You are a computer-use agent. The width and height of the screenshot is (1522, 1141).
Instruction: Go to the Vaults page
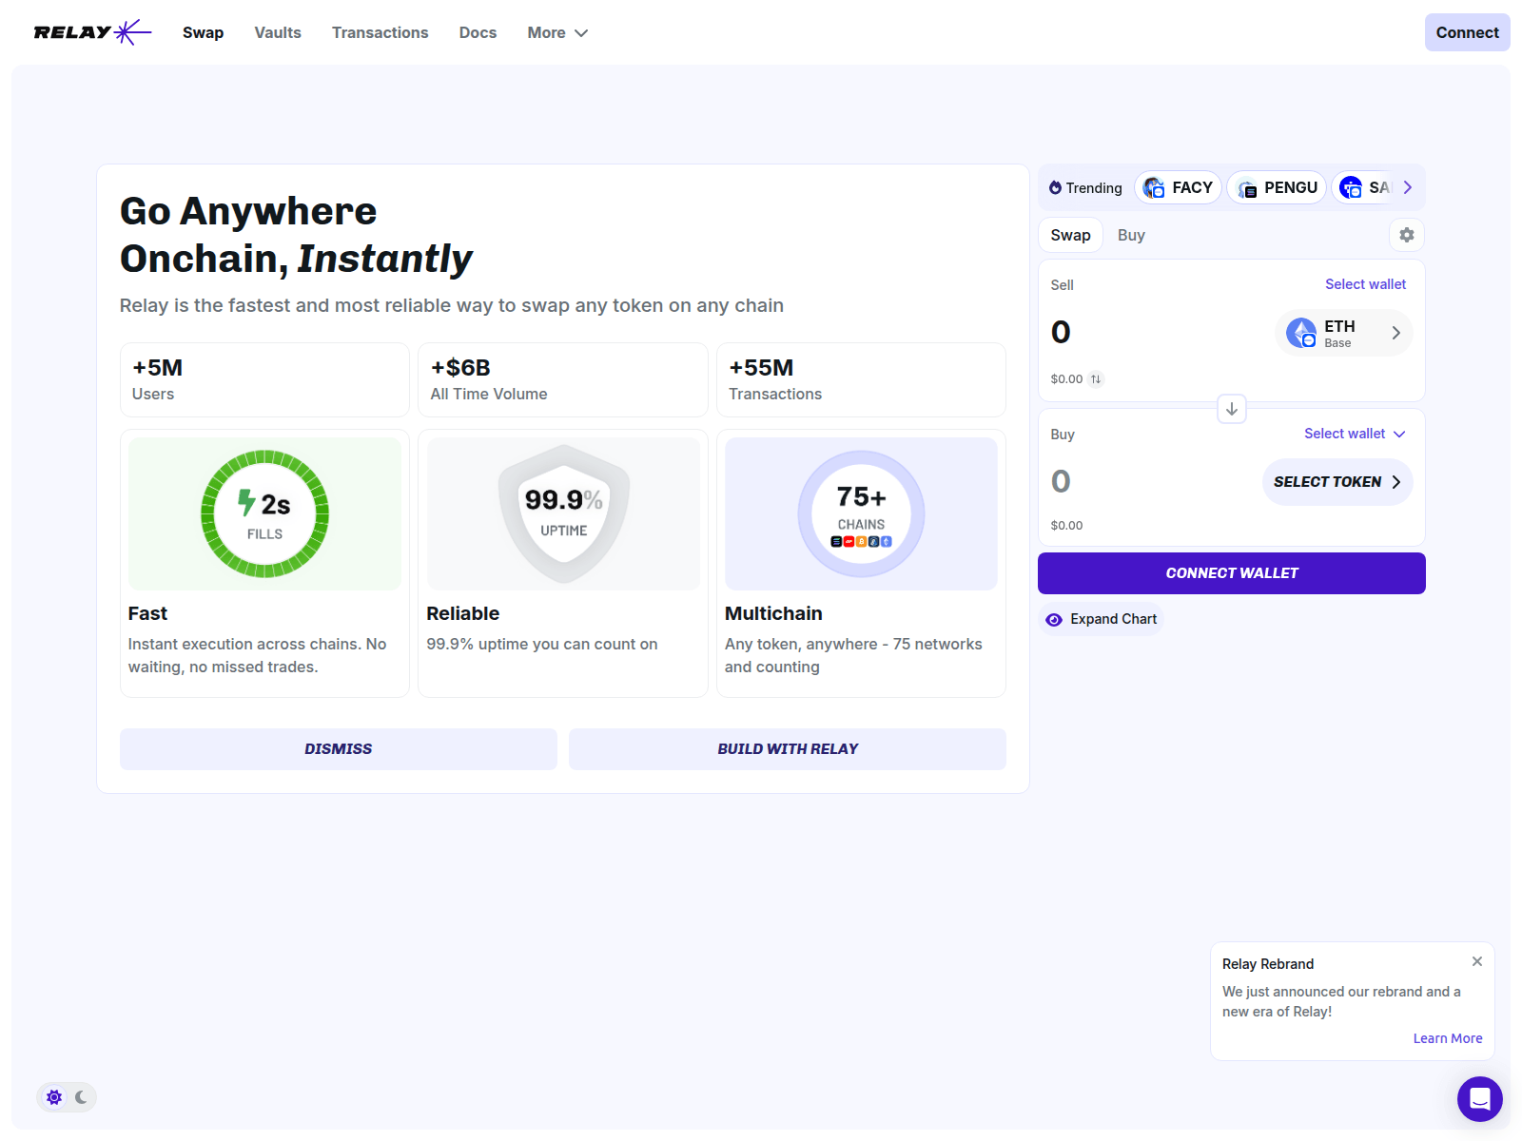(278, 32)
